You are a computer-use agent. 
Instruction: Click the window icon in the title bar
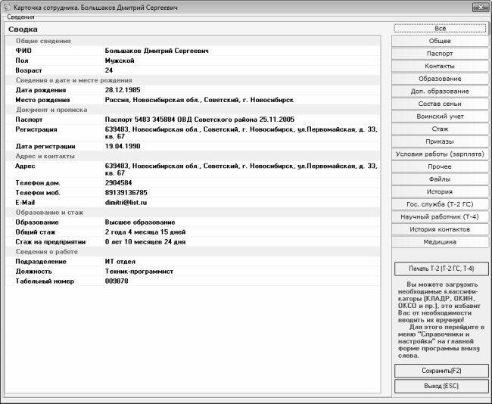[x=8, y=6]
